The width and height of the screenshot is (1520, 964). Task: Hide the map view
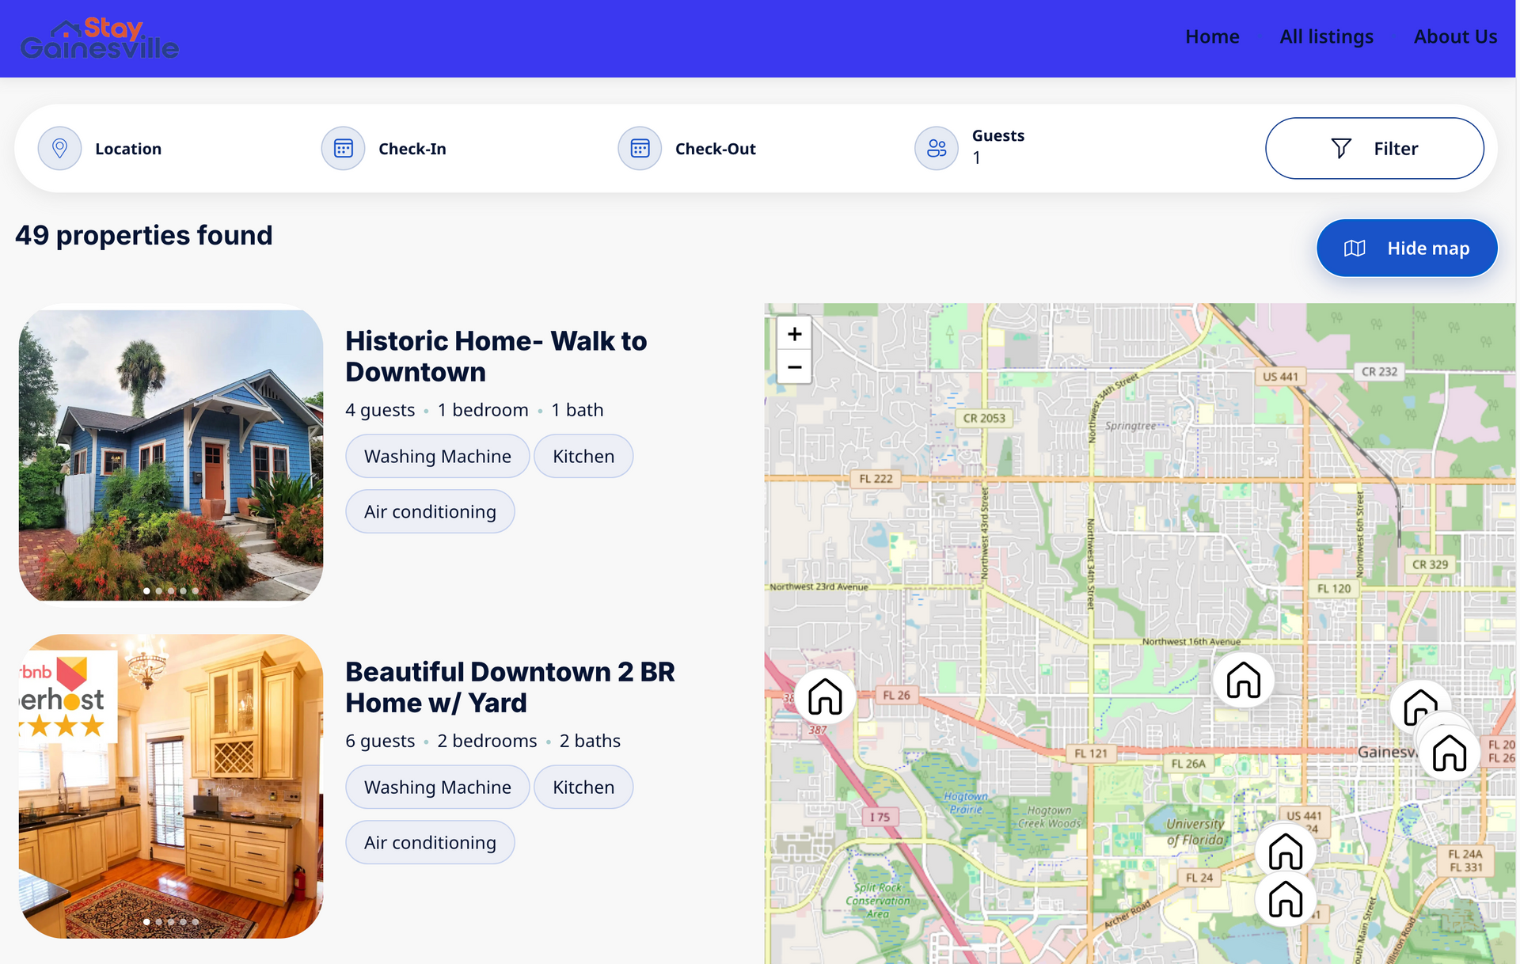point(1406,248)
